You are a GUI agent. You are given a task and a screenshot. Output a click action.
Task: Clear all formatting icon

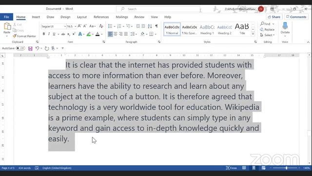[x=101, y=26]
